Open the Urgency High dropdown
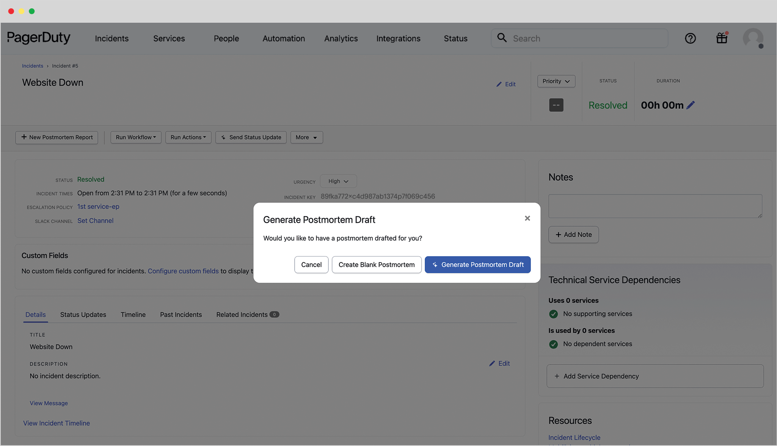The image size is (777, 446). (338, 181)
